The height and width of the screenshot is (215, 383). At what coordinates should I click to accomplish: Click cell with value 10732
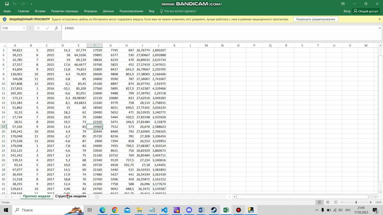tap(111, 155)
